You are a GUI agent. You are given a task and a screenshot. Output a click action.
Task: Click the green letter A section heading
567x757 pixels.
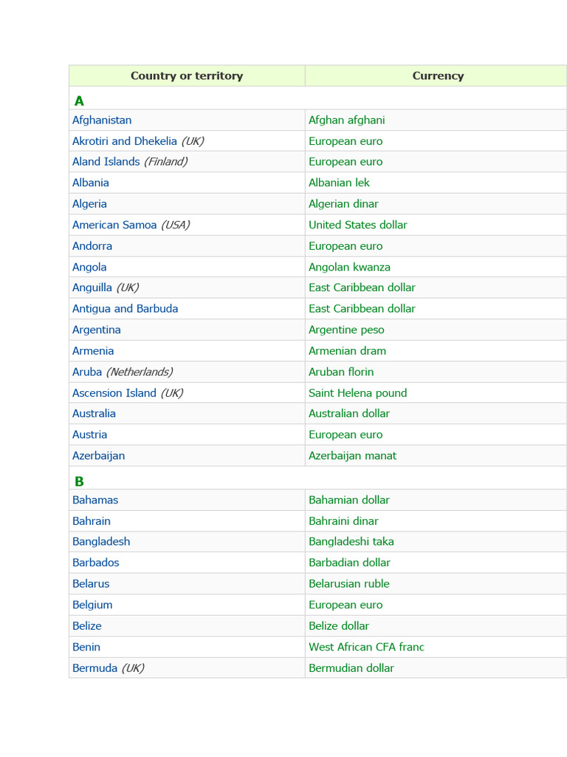coord(79,101)
